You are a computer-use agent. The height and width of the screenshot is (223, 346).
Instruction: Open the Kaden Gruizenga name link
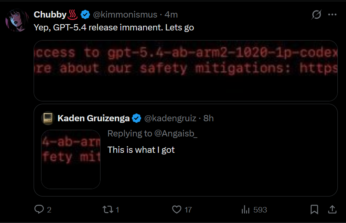pos(94,118)
